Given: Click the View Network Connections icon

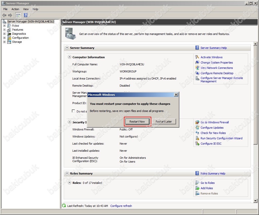Looking at the screenshot, I should coord(197,68).
